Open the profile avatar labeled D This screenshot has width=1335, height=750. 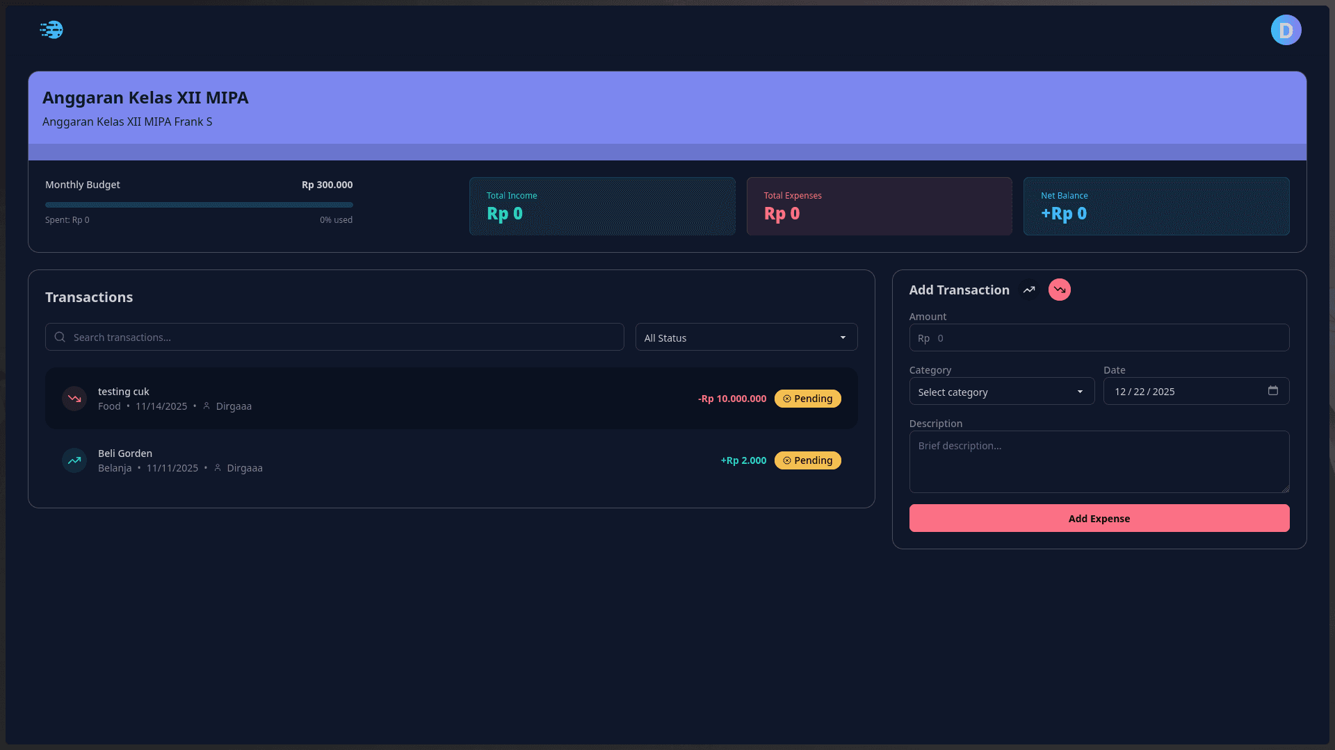click(x=1285, y=30)
